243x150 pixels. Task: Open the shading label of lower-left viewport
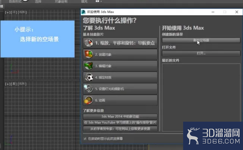pyautogui.click(x=22, y=84)
